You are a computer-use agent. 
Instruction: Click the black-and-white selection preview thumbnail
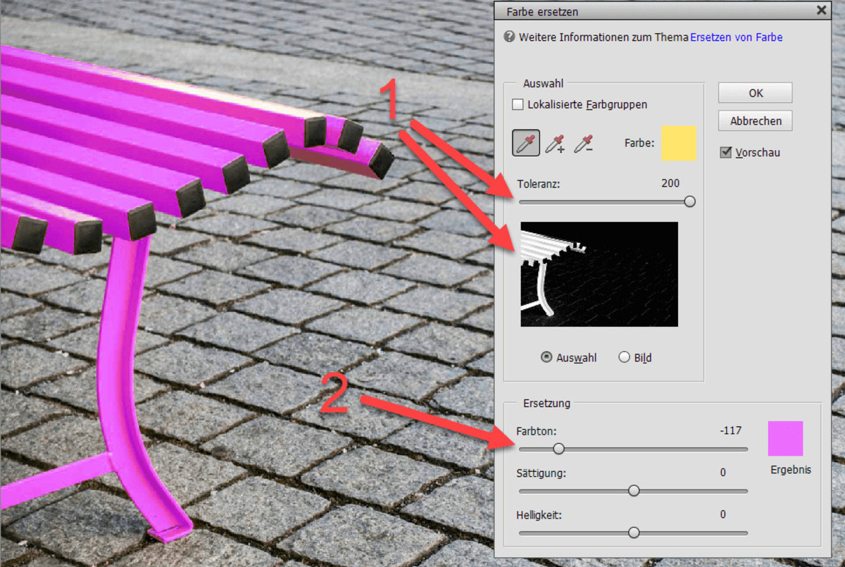[x=599, y=274]
